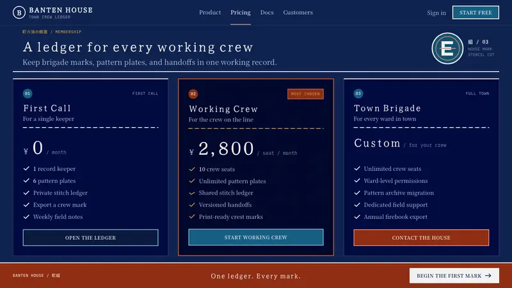
Task: Click OPEN THE LEDGER button
Action: tap(90, 237)
